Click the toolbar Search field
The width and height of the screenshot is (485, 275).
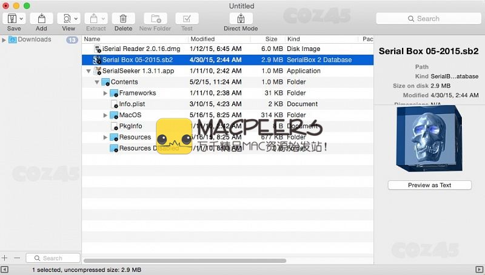[429, 19]
